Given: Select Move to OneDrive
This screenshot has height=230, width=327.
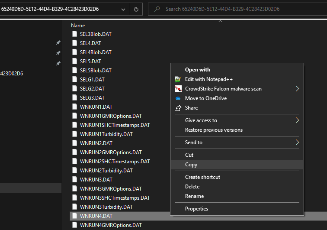Looking at the screenshot, I should click(x=206, y=98).
